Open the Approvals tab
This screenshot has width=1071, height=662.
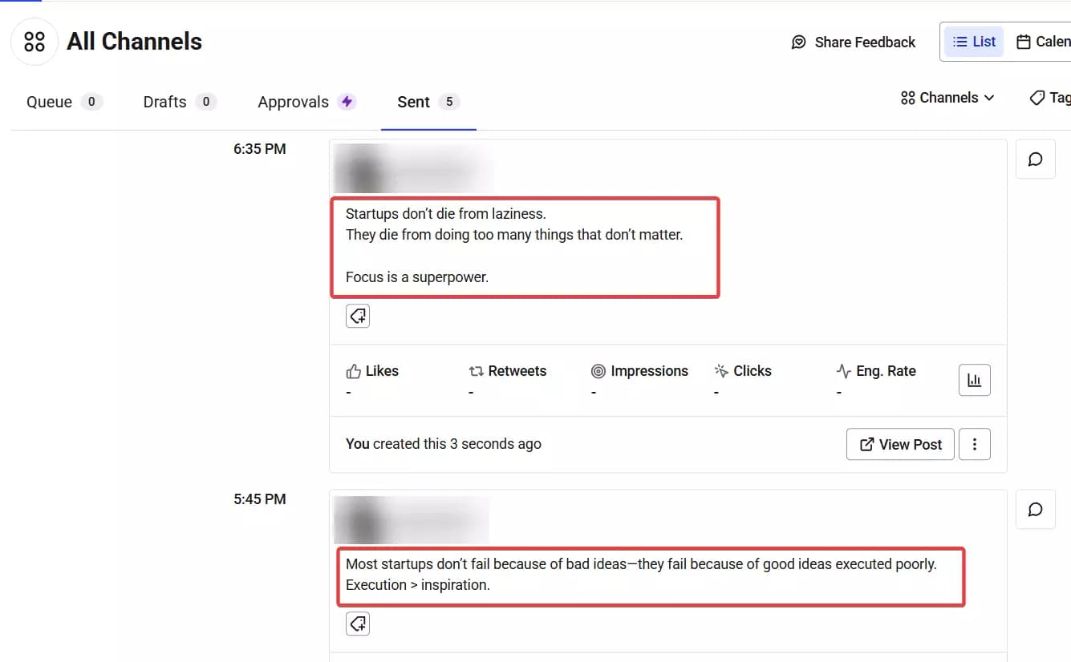tap(306, 102)
